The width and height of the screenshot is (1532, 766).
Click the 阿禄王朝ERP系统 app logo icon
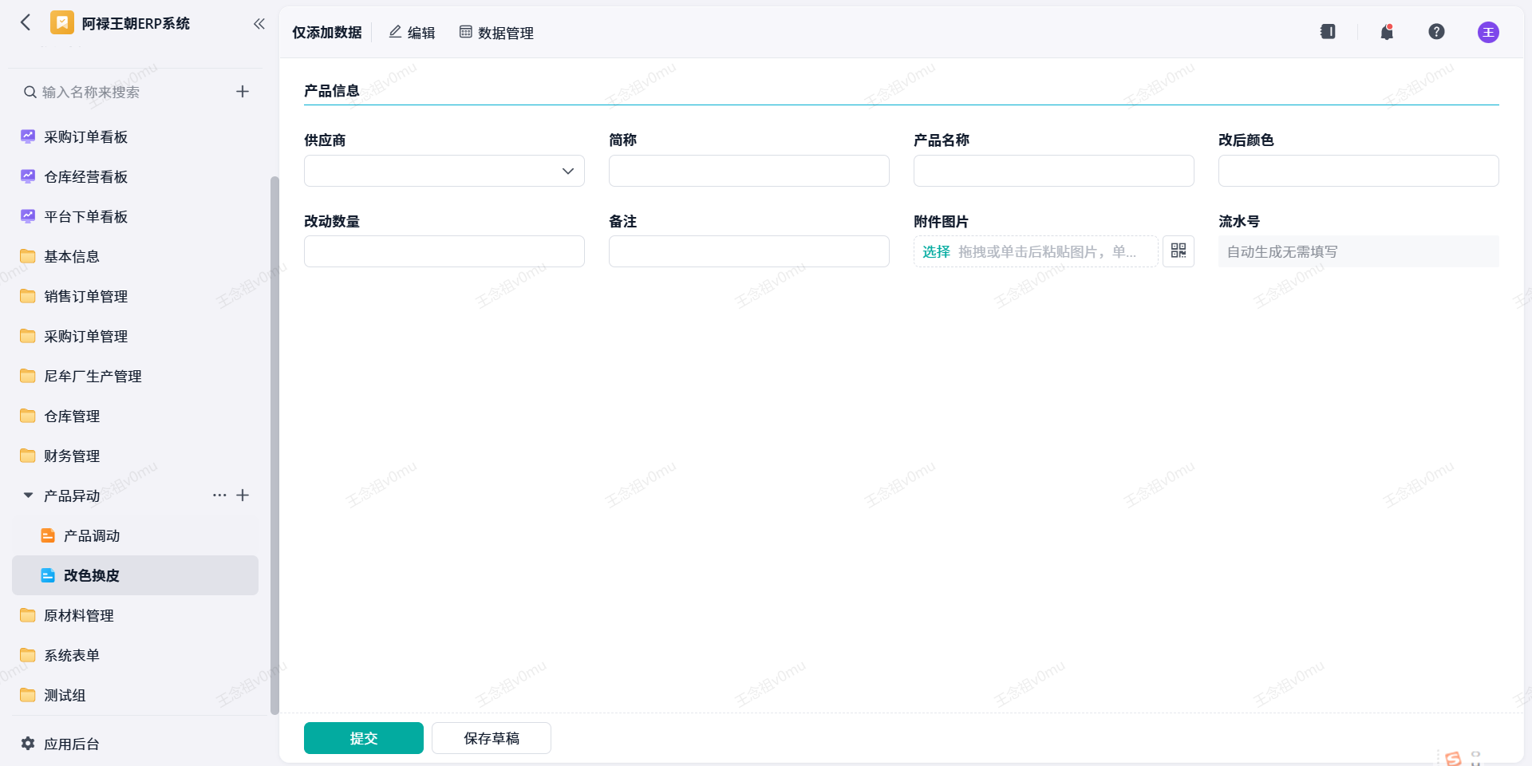tap(61, 22)
